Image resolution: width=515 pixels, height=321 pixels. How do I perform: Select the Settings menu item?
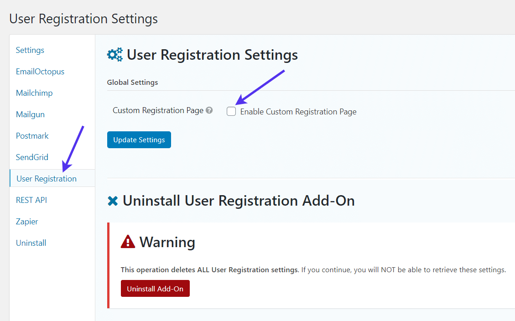(30, 50)
